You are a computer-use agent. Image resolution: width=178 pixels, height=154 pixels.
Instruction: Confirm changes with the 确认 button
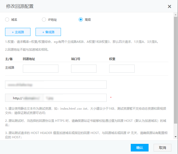140,148
